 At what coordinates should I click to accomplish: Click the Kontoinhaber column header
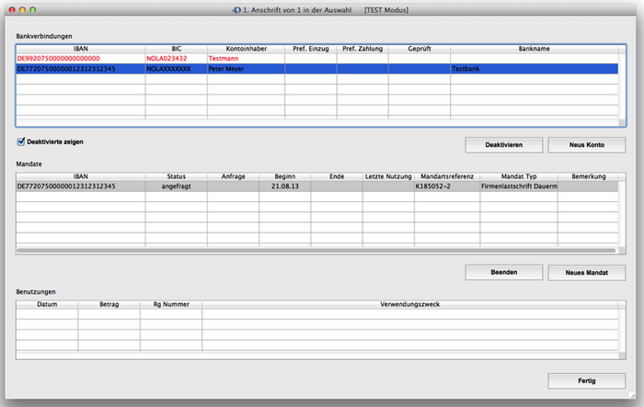point(246,46)
